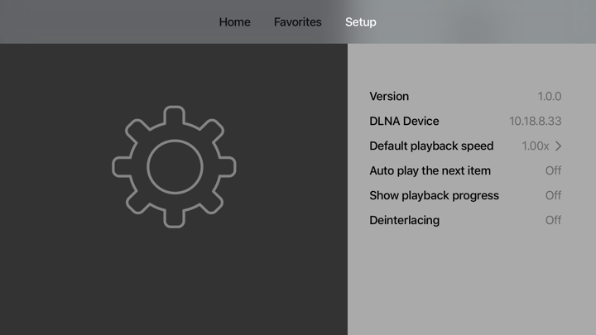Select the DLNA Device label
Viewport: 596px width, 335px height.
404,121
